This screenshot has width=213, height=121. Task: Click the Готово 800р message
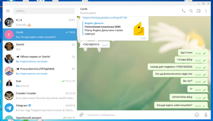(191, 60)
